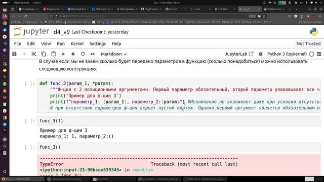Open the Run menu
Image resolution: width=324 pixels, height=182 pixels.
pyautogui.click(x=61, y=43)
